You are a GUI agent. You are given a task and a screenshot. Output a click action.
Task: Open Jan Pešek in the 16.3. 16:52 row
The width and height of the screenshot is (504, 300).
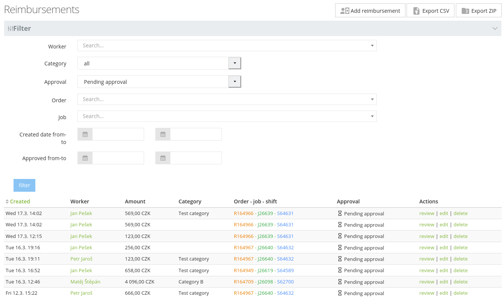click(x=81, y=270)
